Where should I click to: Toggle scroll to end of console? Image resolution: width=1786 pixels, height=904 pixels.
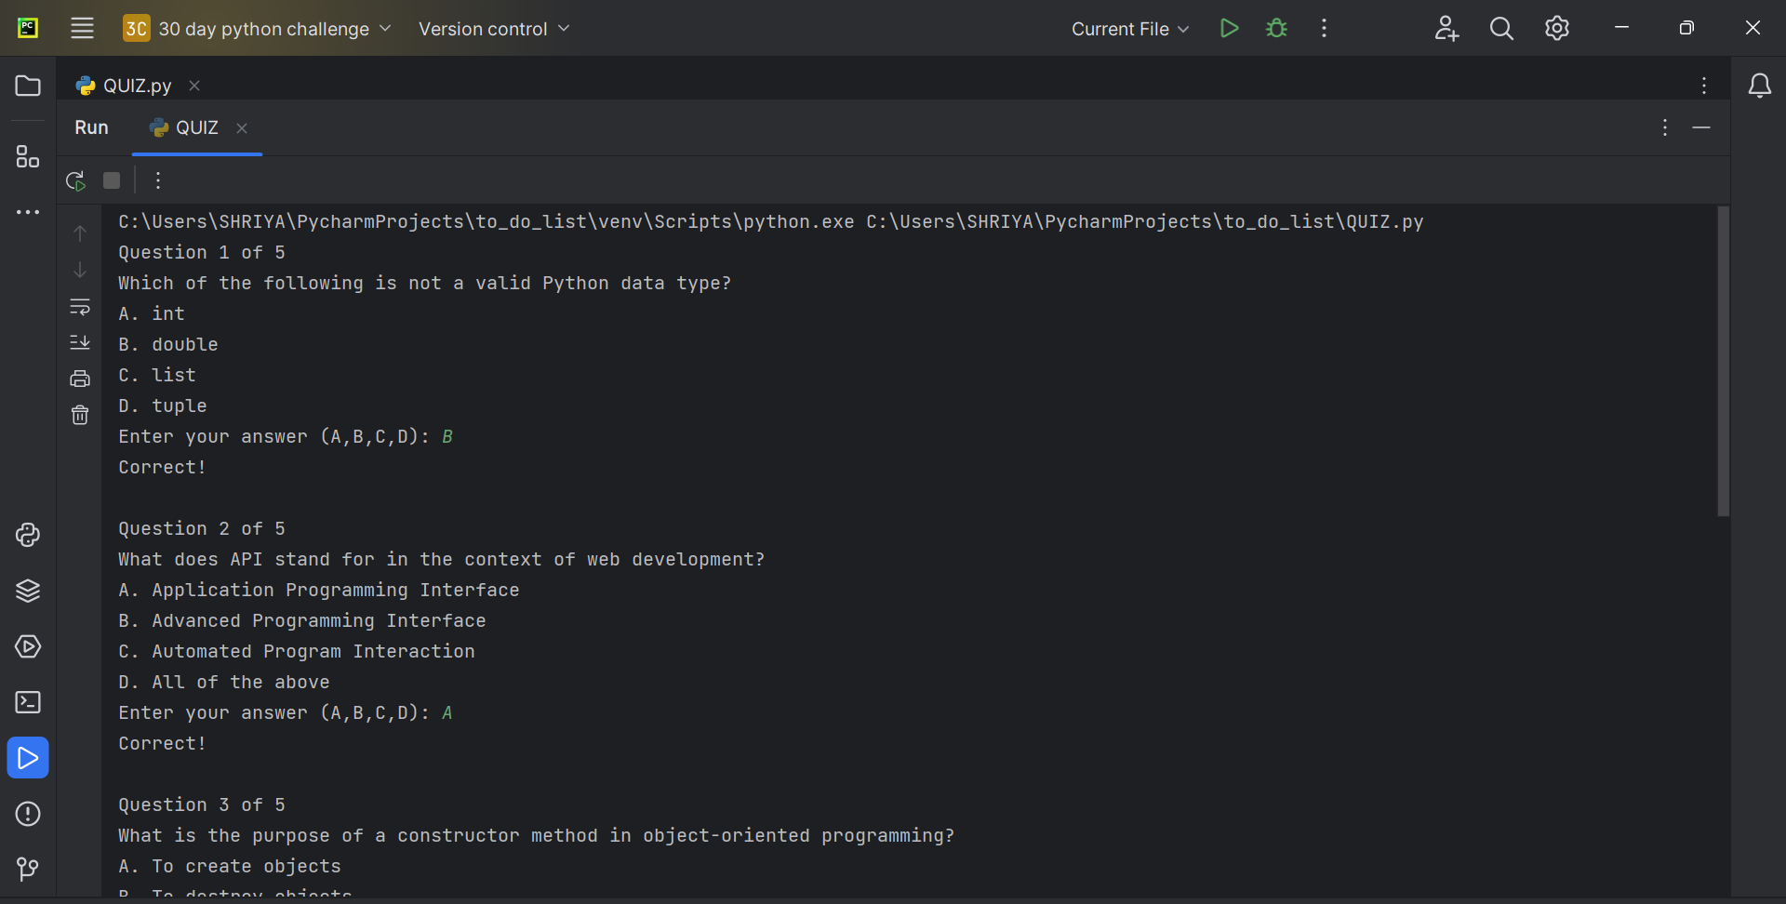(80, 342)
